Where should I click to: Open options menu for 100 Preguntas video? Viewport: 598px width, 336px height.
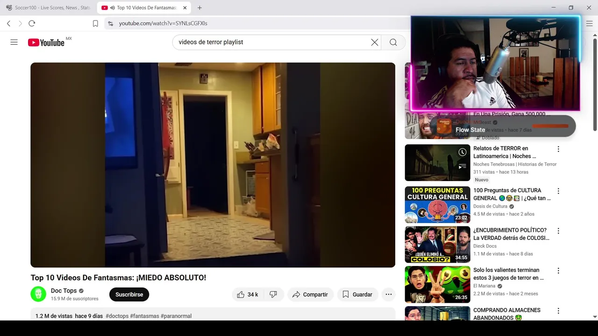tap(558, 191)
